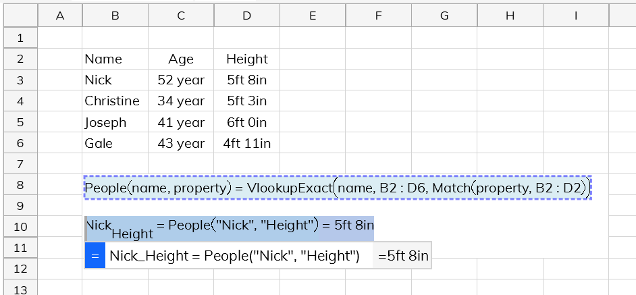The width and height of the screenshot is (636, 295).
Task: Click the formula input field Nick_Height
Action: click(x=238, y=256)
